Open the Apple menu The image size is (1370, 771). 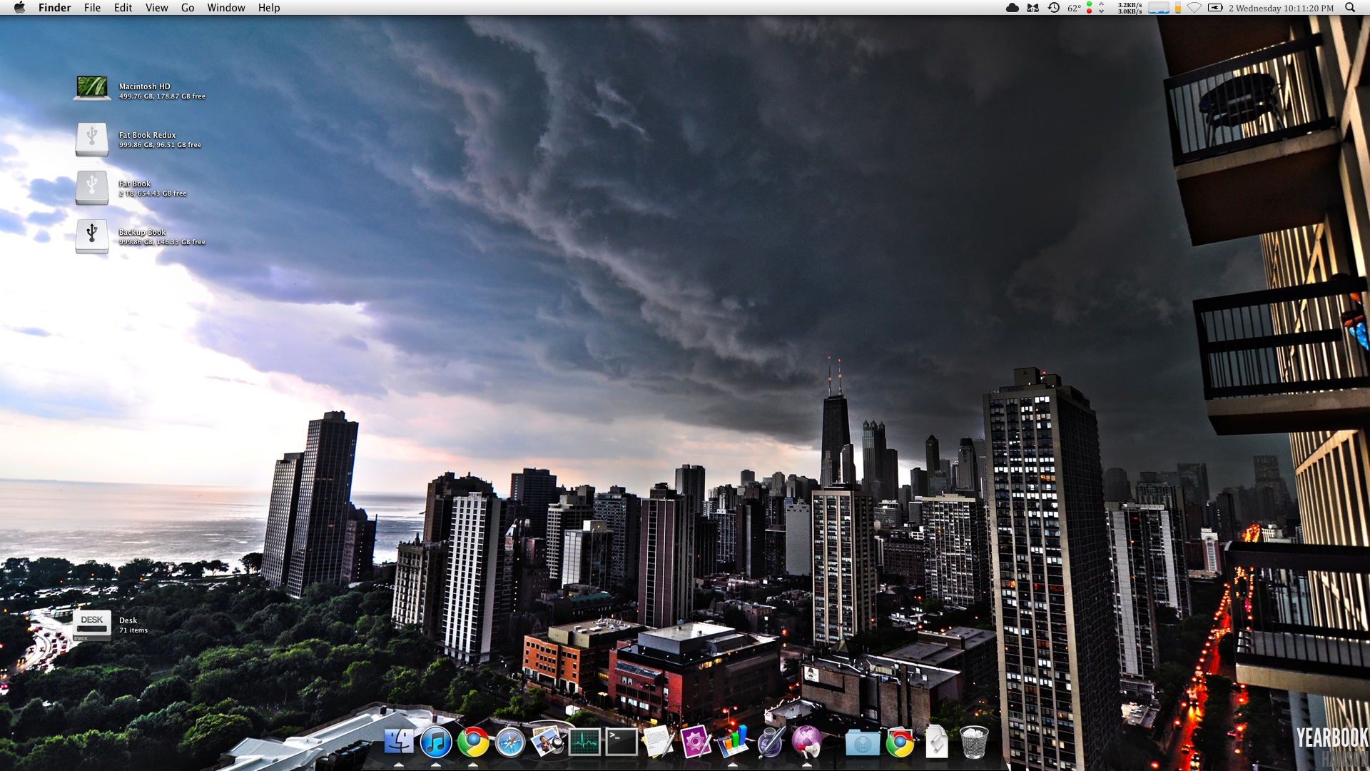click(x=19, y=8)
